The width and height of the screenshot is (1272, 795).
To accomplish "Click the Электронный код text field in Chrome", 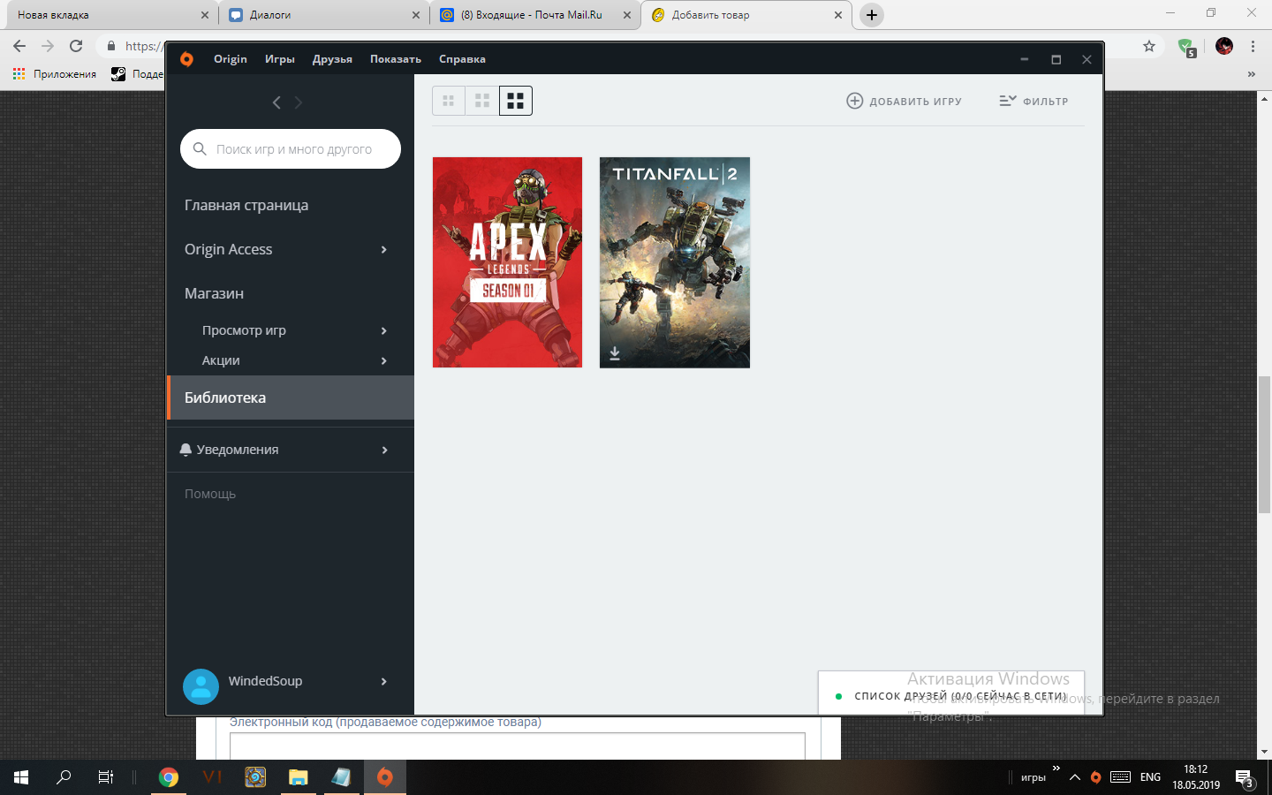I will point(518,746).
